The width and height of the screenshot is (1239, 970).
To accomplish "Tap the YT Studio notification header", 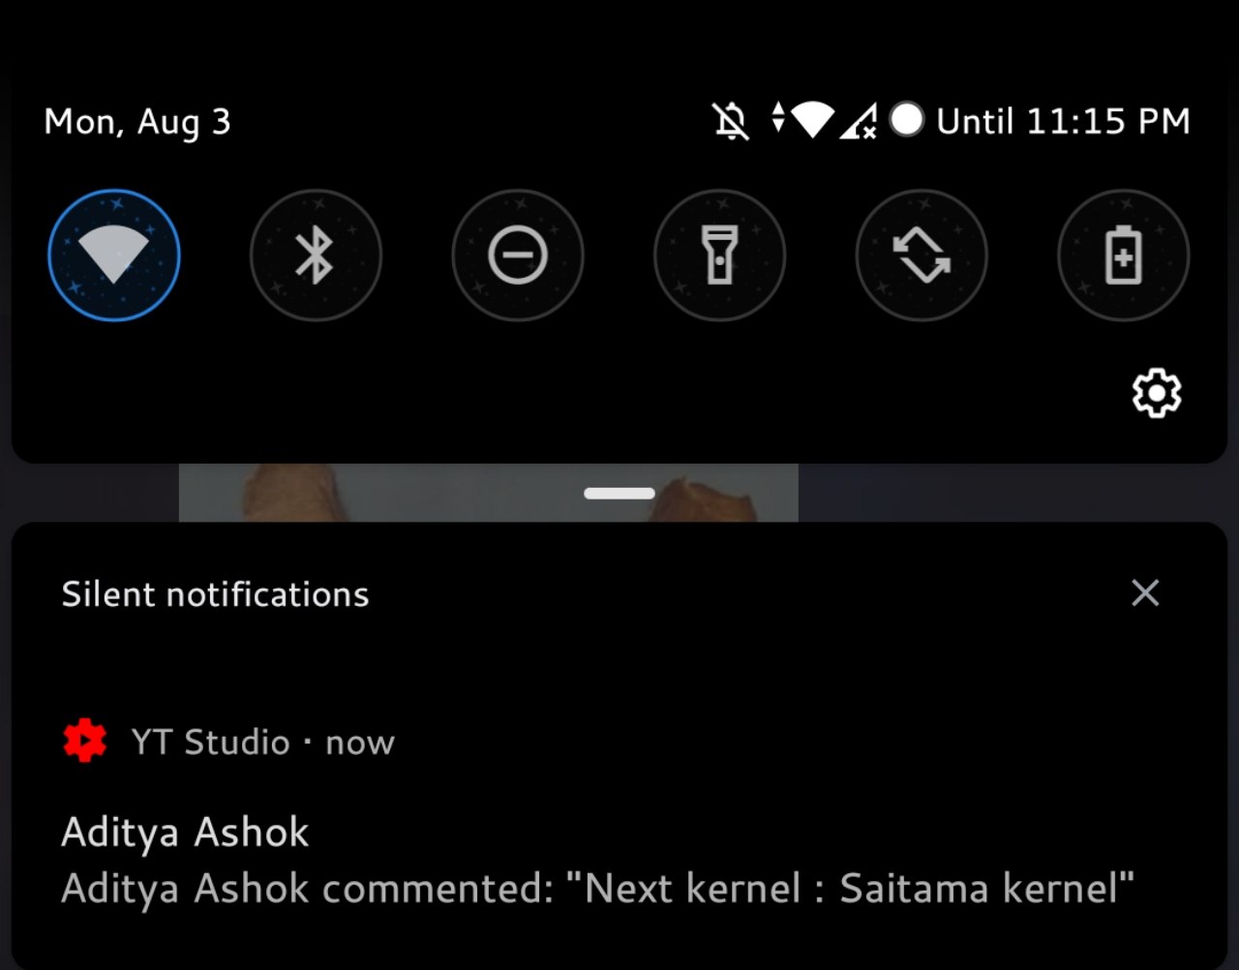I will tap(261, 743).
